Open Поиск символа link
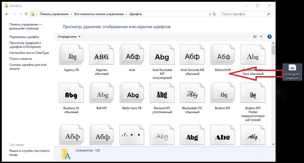Image resolution: width=304 pixels, height=163 pixels. point(20,59)
